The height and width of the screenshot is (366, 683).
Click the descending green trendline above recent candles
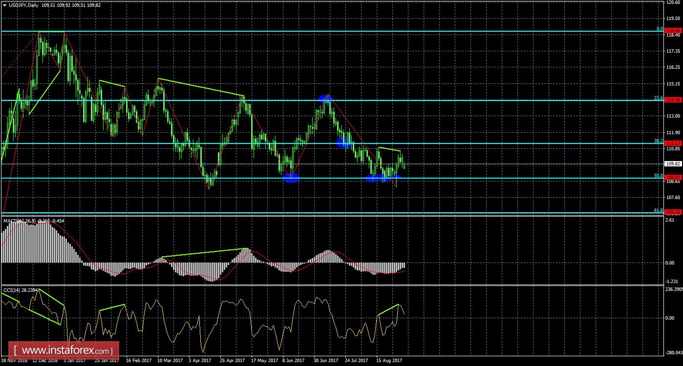tap(388, 148)
